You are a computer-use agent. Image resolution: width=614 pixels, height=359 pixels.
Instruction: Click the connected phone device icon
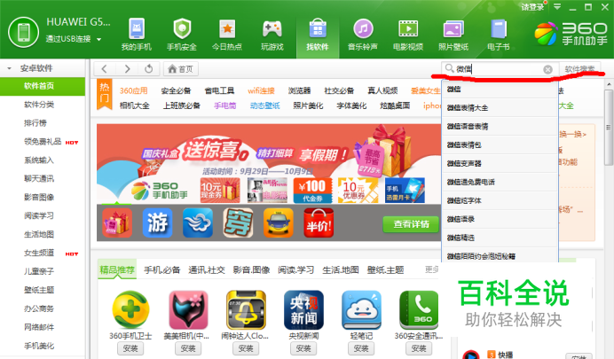click(23, 33)
